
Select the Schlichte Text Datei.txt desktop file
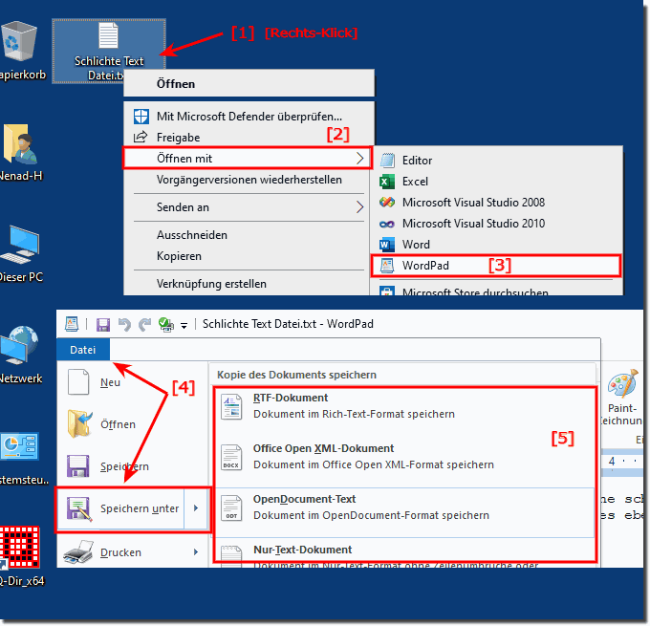coord(109,51)
